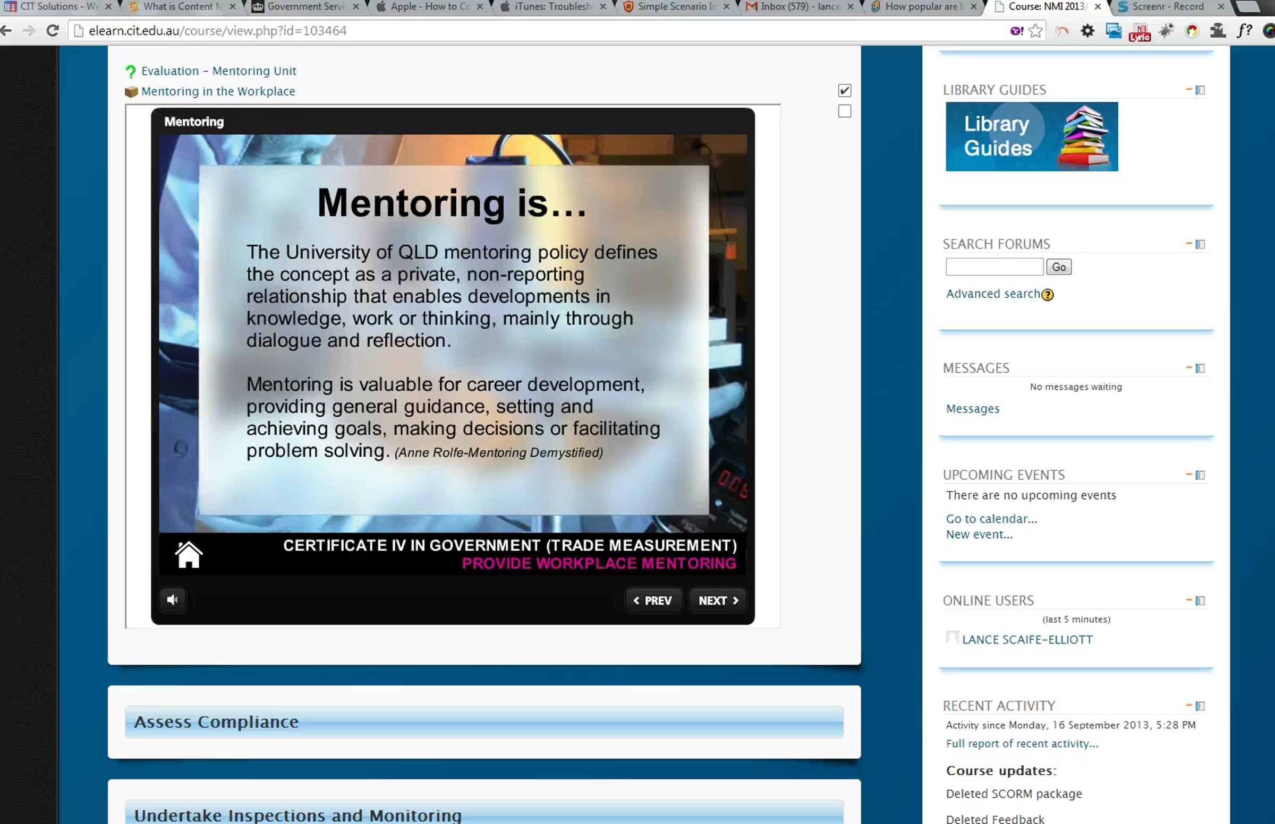Click the gear extension icon in toolbar

(x=1087, y=31)
